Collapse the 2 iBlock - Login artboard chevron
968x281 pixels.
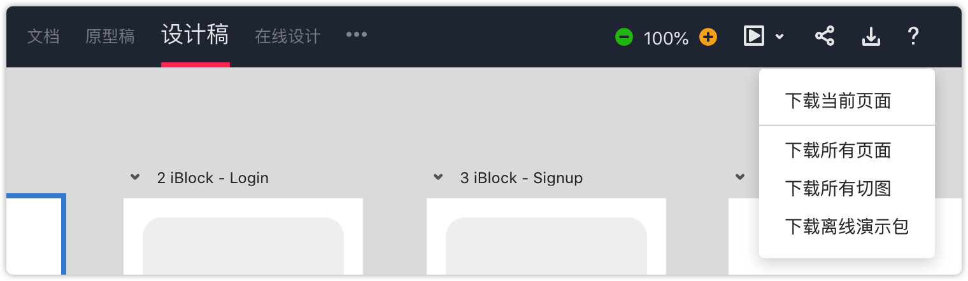135,177
